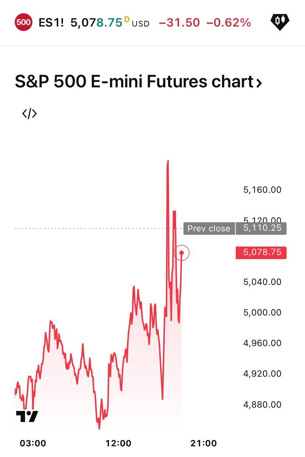Tap the delayed data D indicator

tap(127, 20)
